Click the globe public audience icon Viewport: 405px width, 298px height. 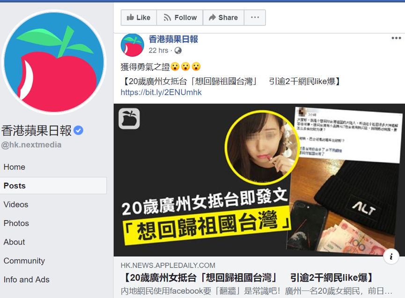(x=178, y=51)
